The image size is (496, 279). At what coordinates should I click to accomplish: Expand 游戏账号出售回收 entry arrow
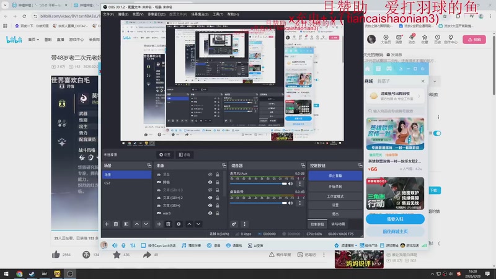coord(419,96)
